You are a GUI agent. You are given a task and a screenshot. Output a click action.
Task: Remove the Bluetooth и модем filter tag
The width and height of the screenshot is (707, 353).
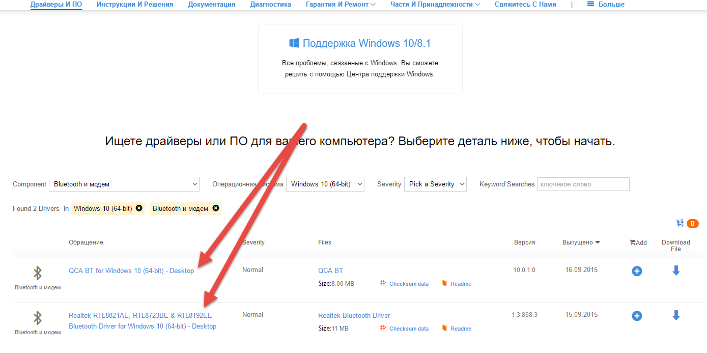(x=216, y=208)
